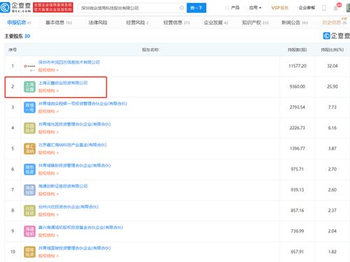Open the row 1 shareholder company name link
Image resolution: width=350 pixels, height=262 pixels.
point(69,62)
